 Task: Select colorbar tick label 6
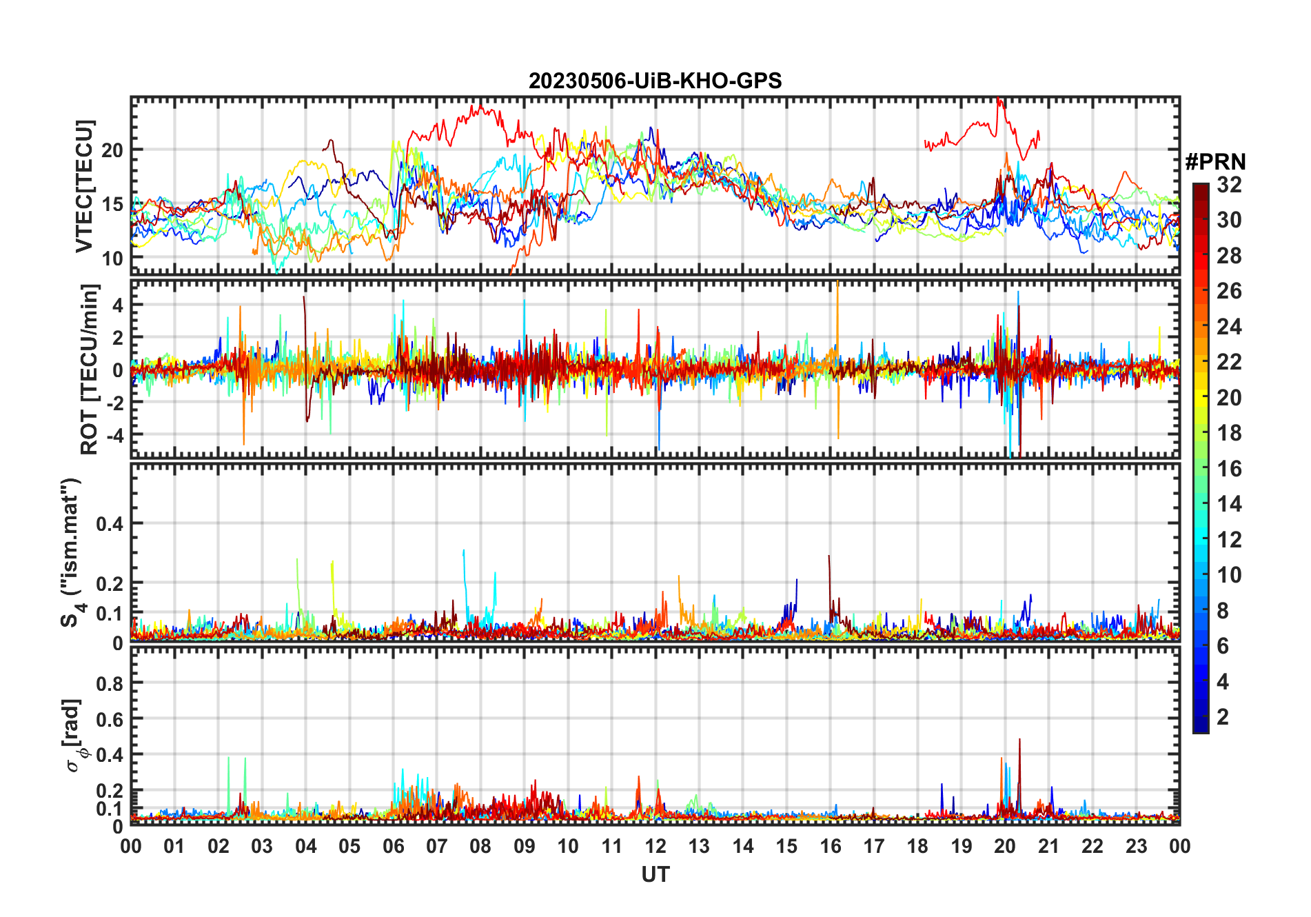1223,646
